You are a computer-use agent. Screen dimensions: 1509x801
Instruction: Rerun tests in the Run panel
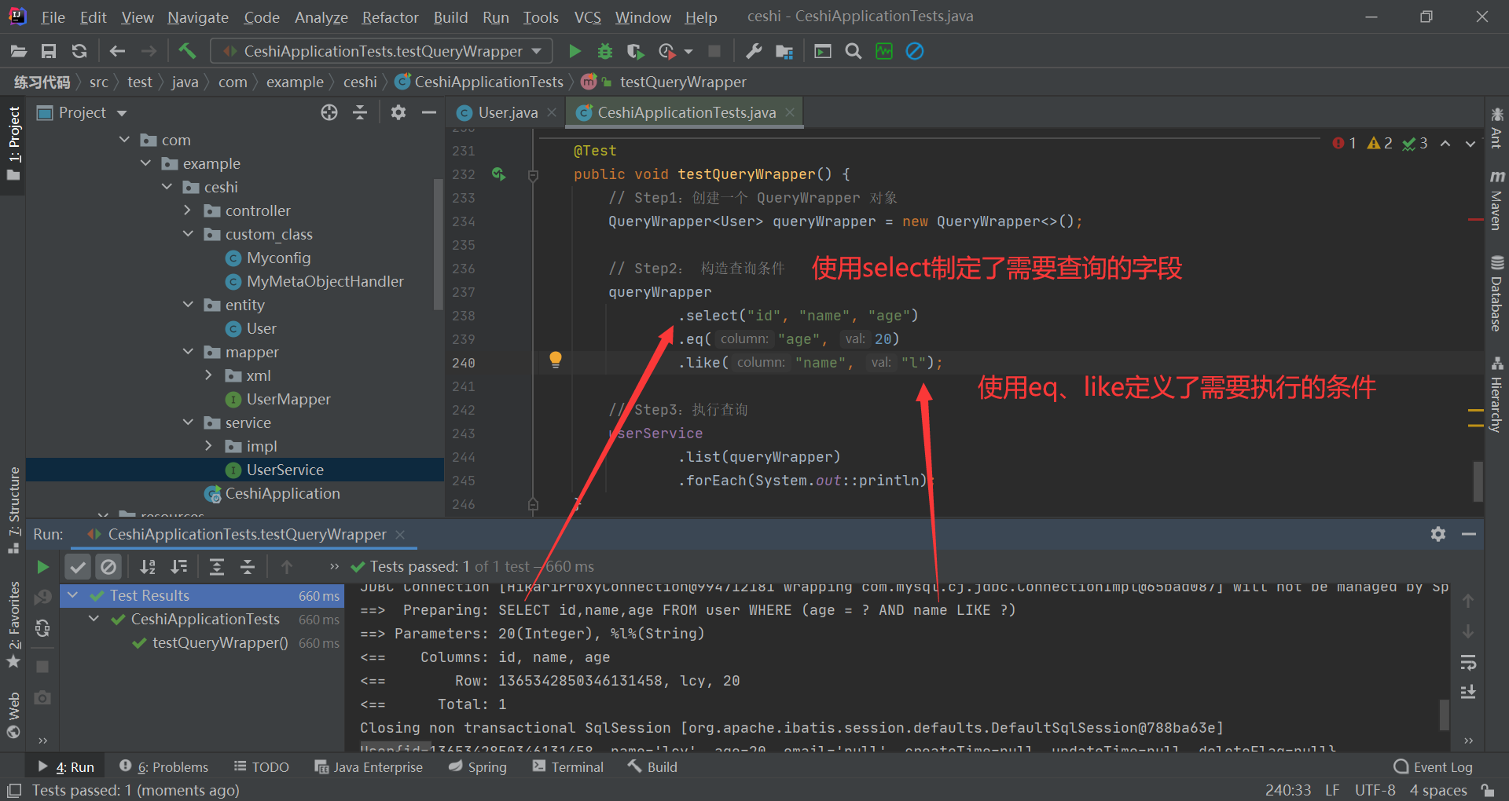(x=43, y=566)
